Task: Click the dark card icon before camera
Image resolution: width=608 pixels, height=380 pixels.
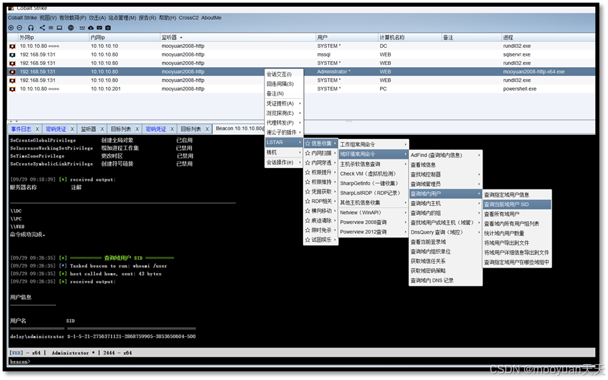Action: tap(99, 27)
